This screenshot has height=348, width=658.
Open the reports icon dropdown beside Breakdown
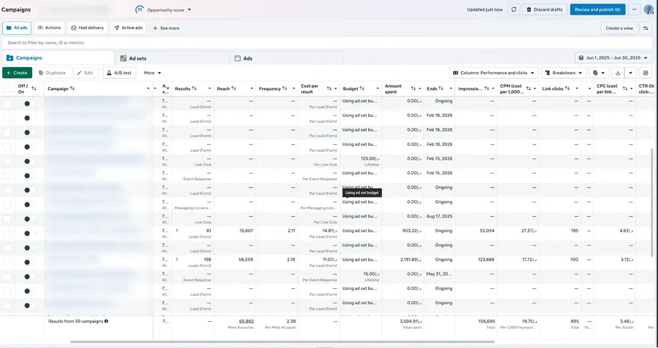pos(599,73)
